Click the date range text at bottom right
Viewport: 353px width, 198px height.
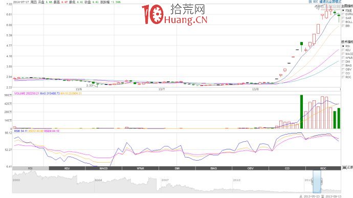point(320,196)
